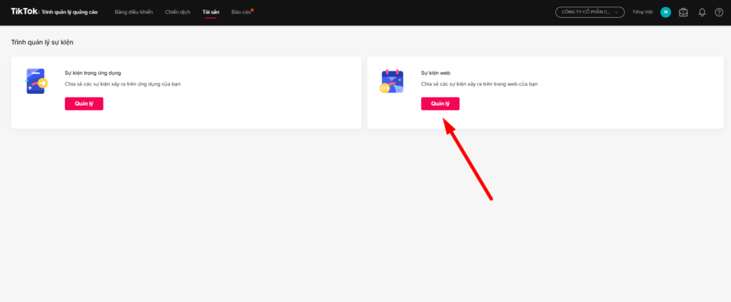Open the N user avatar menu
Image resolution: width=731 pixels, height=302 pixels.
coord(665,12)
